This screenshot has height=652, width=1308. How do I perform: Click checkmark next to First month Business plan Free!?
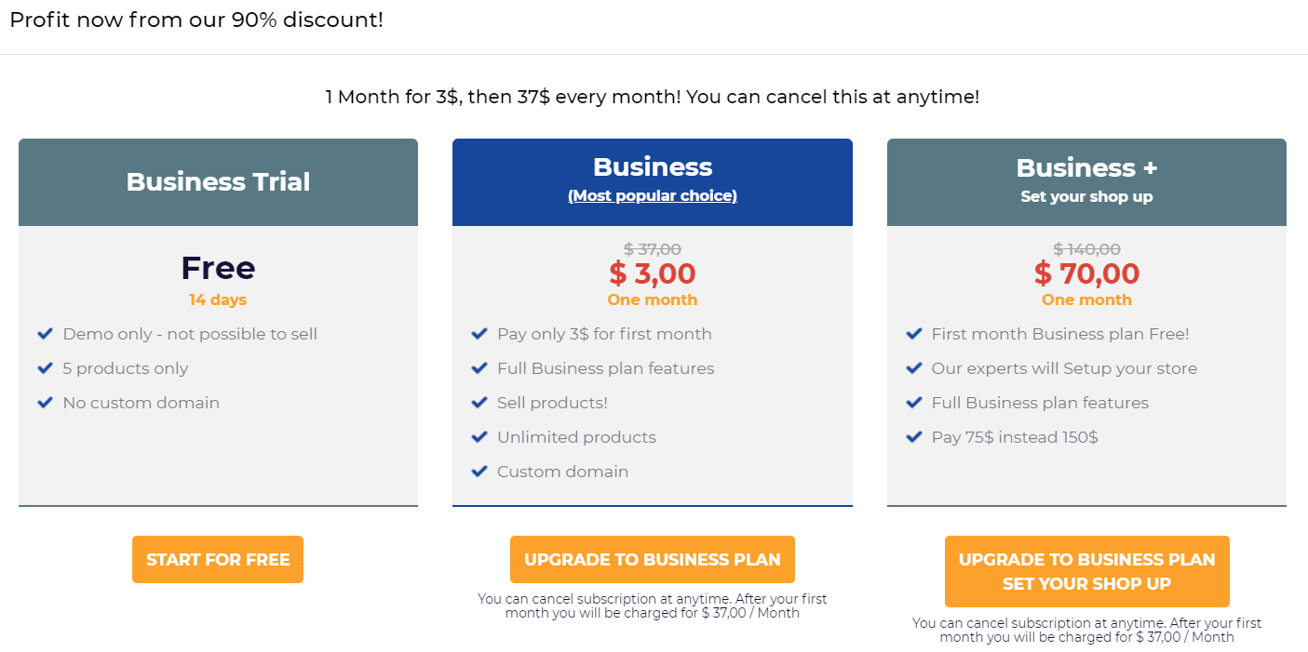914,334
